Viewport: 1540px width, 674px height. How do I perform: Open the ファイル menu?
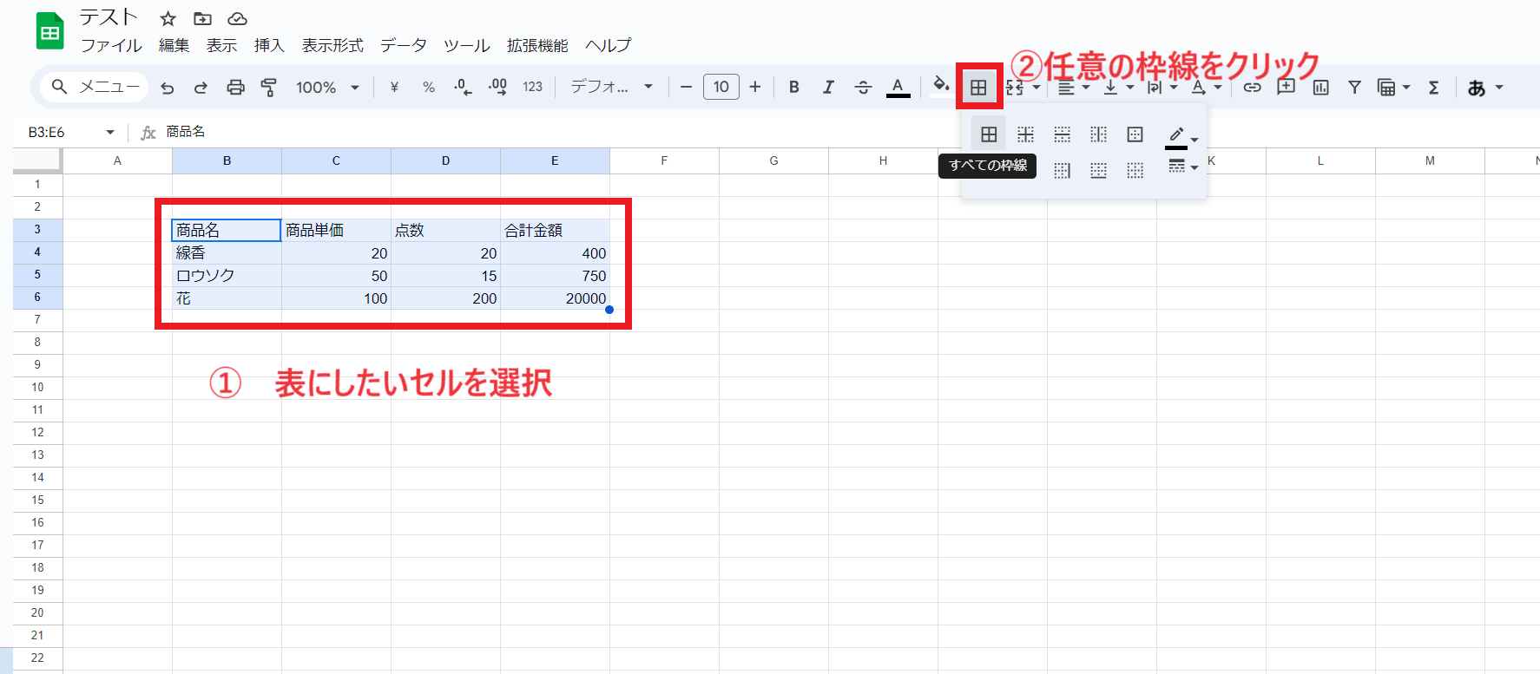(111, 45)
